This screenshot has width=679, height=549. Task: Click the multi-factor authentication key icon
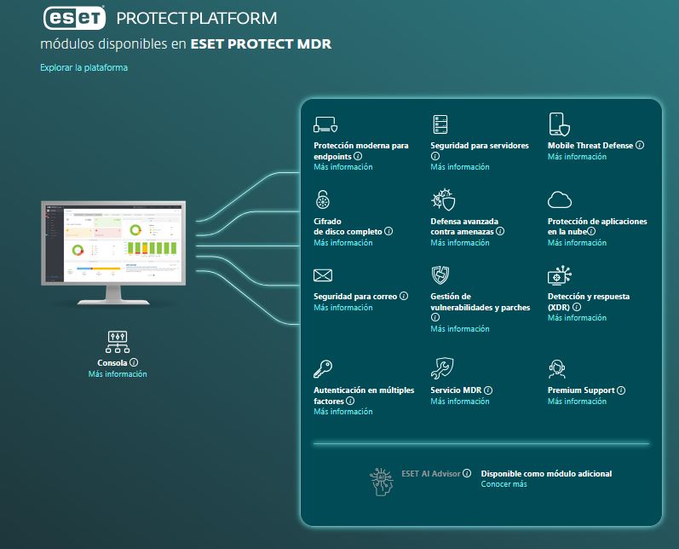coord(324,369)
